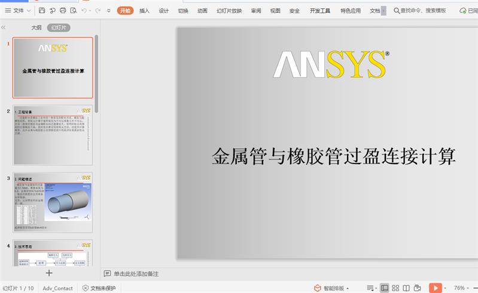This screenshot has height=293, width=478.
Task: Open the slideshow play options dropdown arrow
Action: coord(445,288)
